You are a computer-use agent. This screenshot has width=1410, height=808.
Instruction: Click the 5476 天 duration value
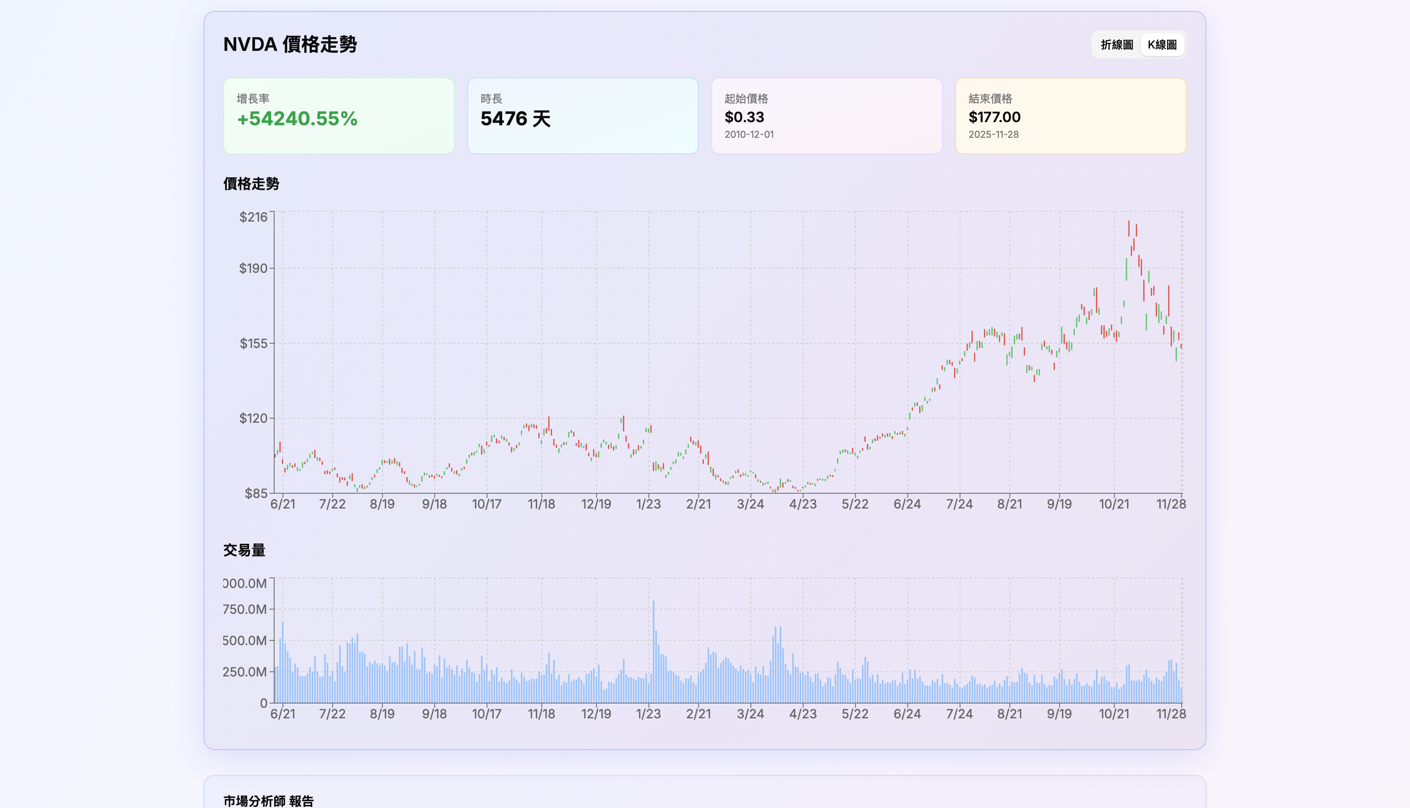click(516, 119)
